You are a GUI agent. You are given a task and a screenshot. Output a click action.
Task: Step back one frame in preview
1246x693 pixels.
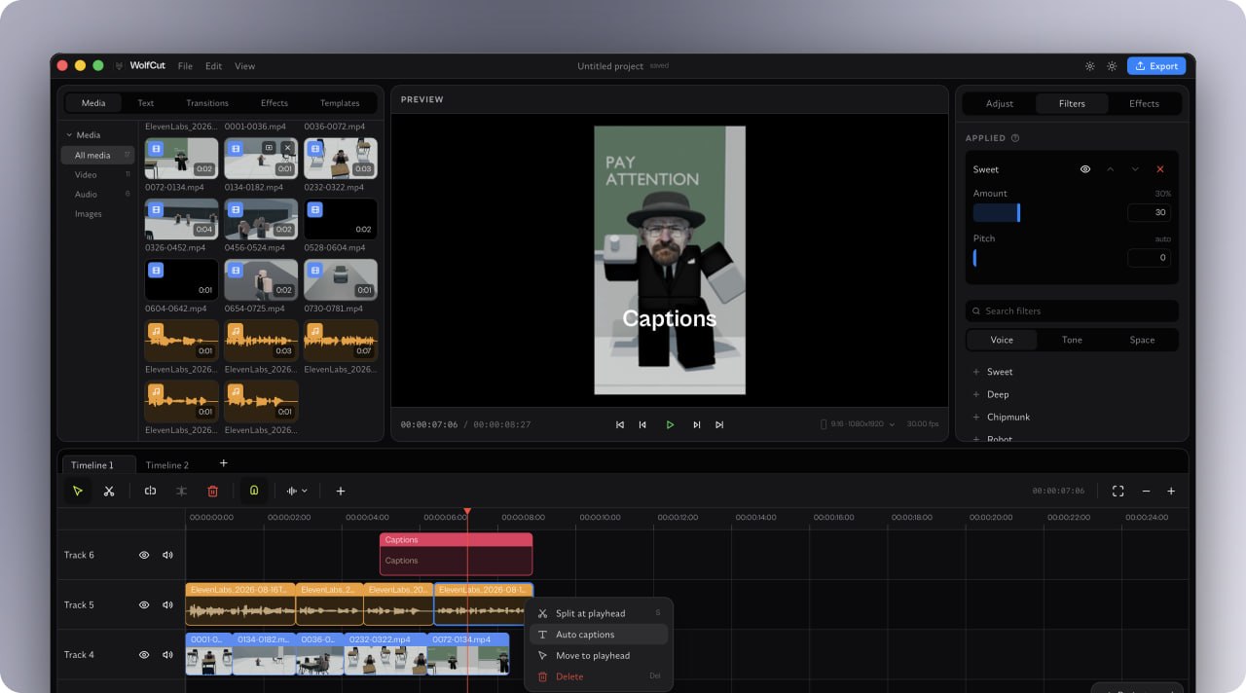642,424
